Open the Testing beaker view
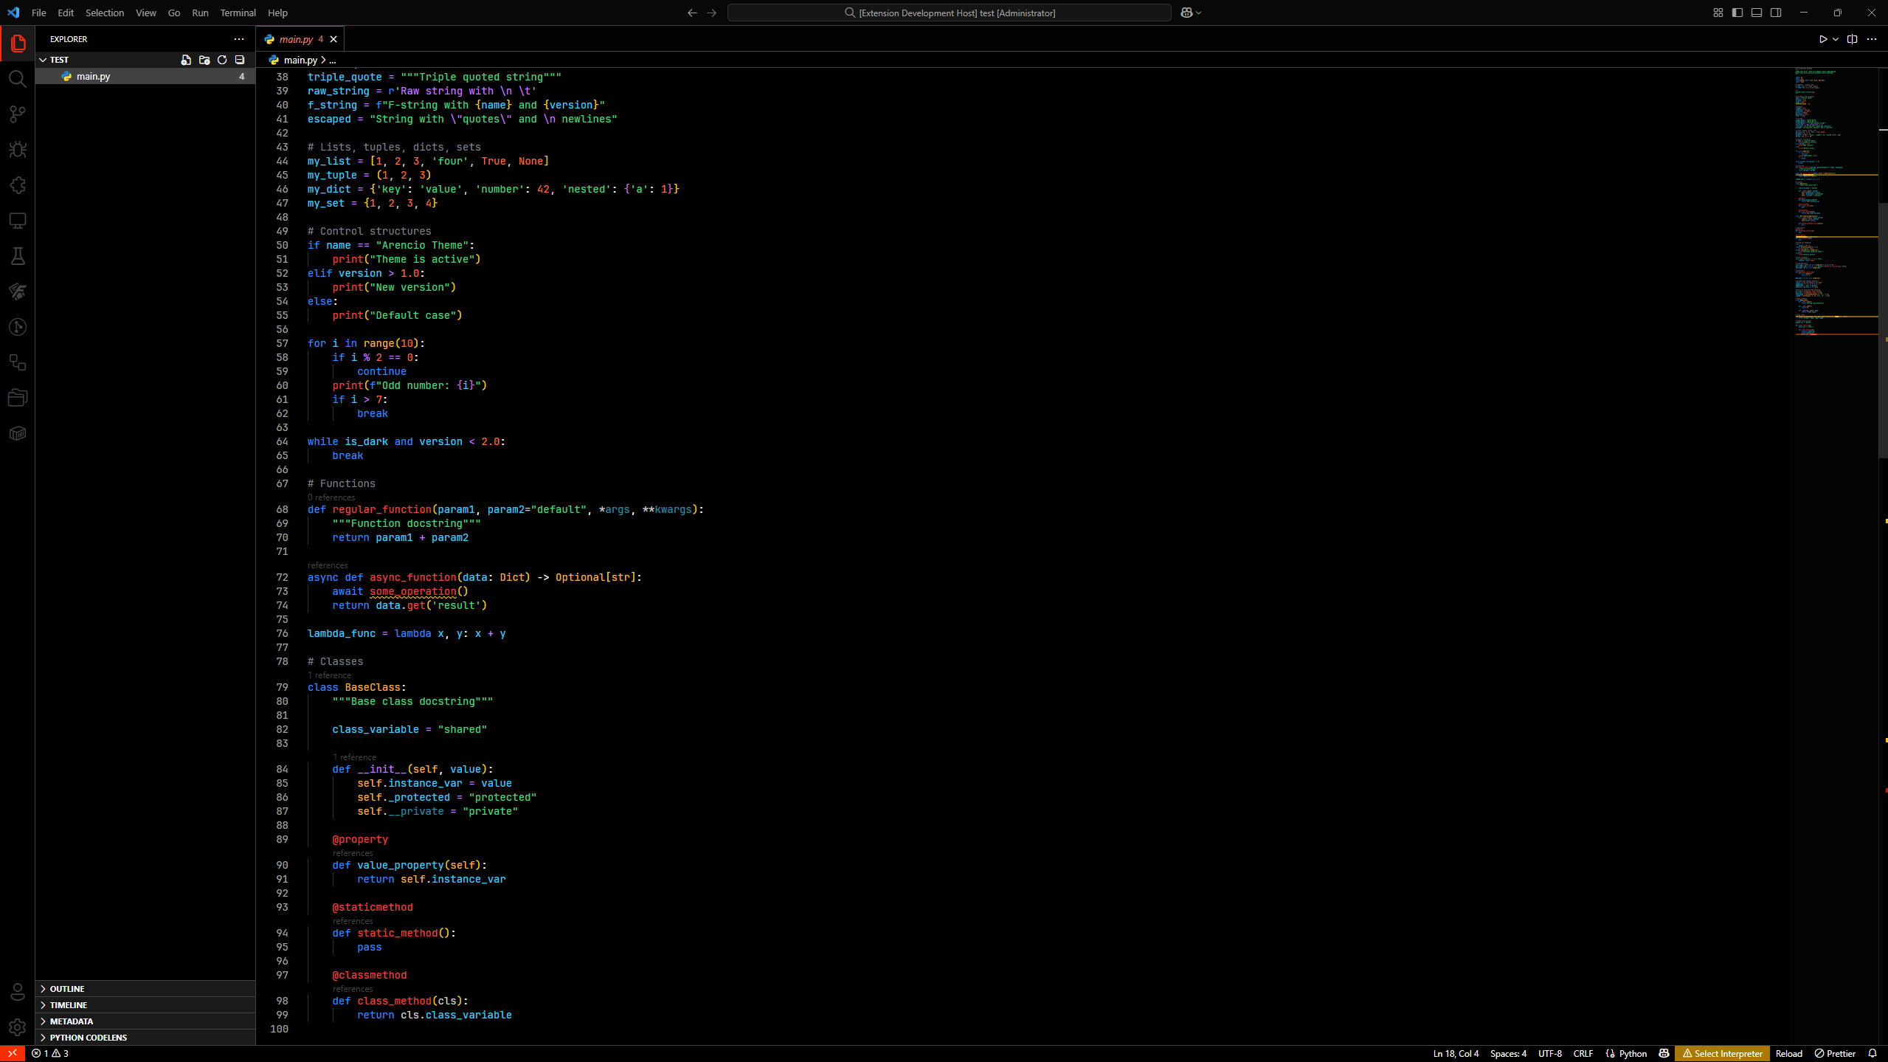This screenshot has width=1888, height=1062. (x=18, y=256)
